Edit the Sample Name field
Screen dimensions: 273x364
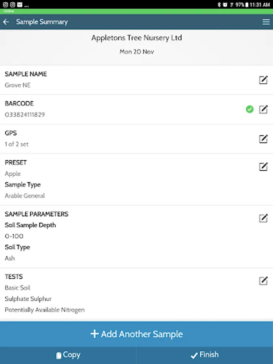point(263,80)
